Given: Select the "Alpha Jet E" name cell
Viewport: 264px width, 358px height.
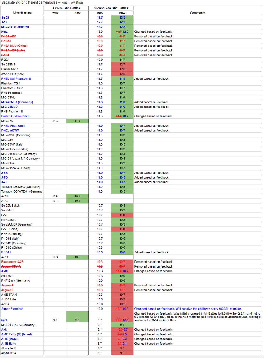Looking at the screenshot, I should point(22,349).
